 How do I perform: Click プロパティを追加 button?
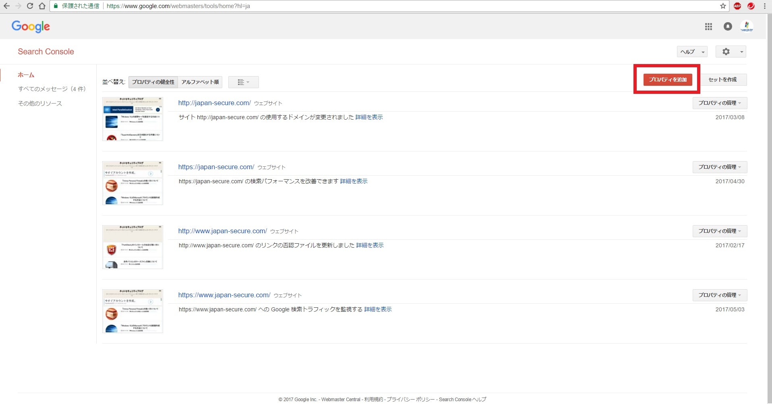pos(668,80)
